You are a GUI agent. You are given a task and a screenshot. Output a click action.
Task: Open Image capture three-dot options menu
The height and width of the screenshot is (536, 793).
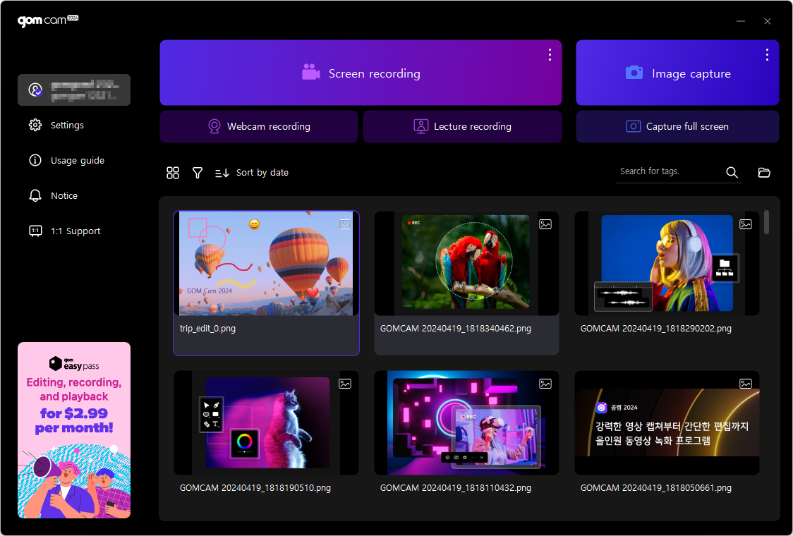tap(767, 54)
